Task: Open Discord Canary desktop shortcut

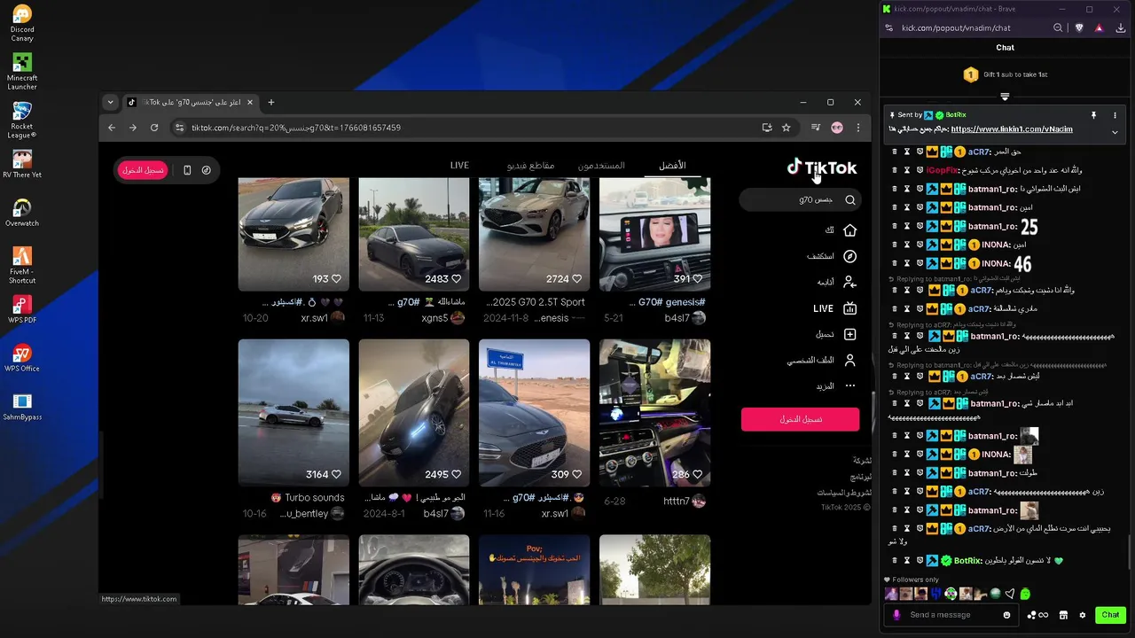Action: click(x=22, y=23)
